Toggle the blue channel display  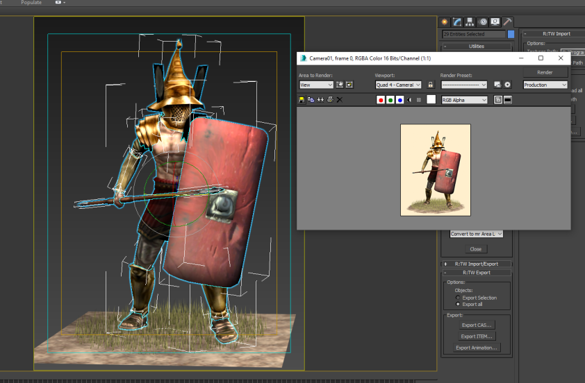pos(400,100)
